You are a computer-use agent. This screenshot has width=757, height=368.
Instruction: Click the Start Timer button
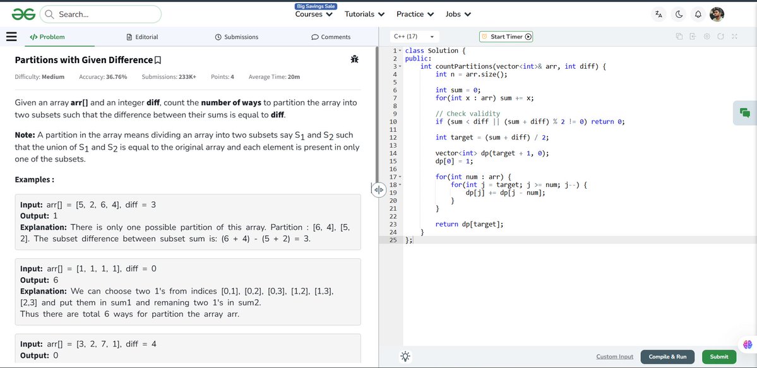[506, 37]
